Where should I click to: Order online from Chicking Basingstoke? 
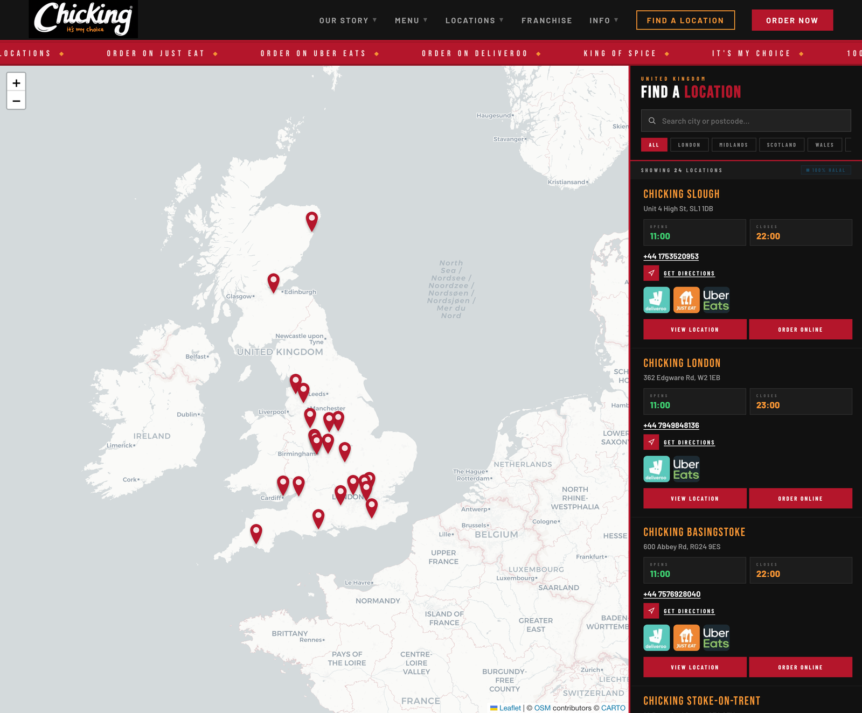click(x=801, y=667)
